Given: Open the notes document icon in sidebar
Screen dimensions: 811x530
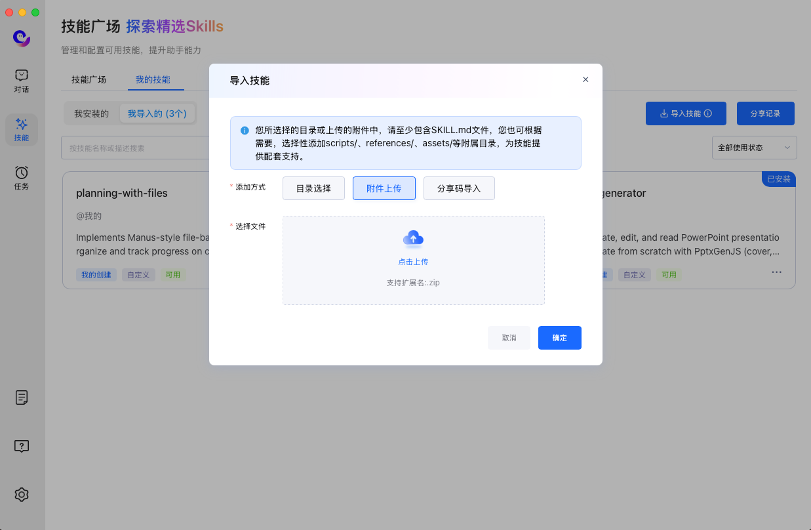Looking at the screenshot, I should point(22,397).
